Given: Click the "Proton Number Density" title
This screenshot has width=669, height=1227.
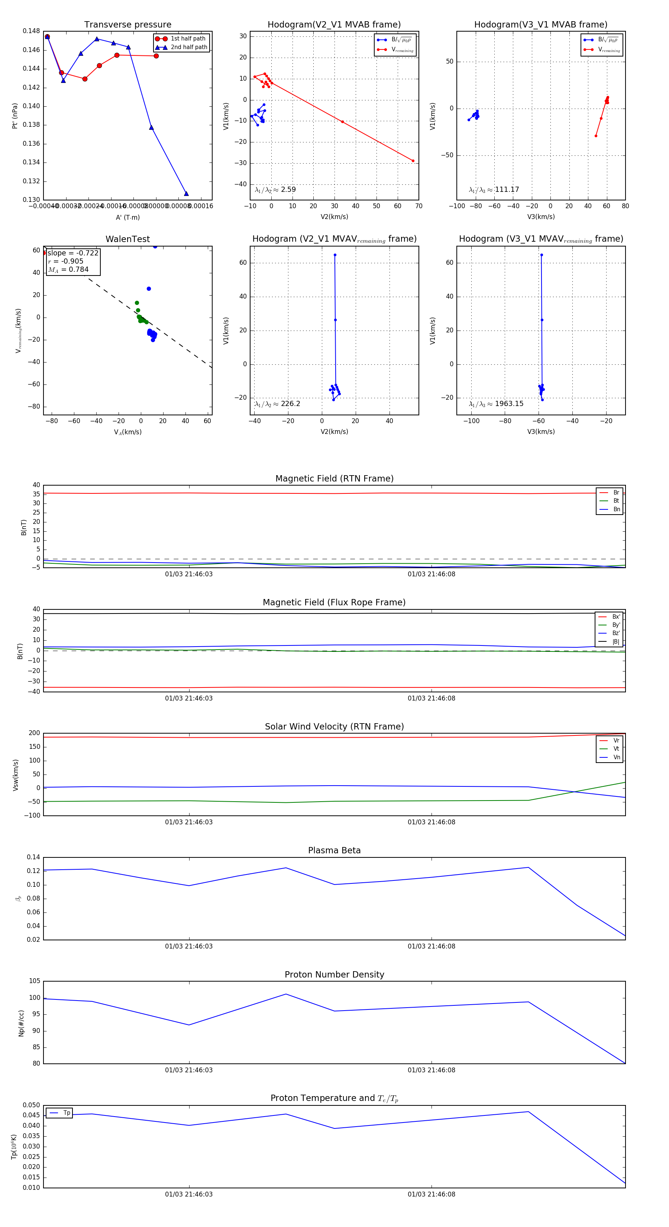Looking at the screenshot, I should click(x=334, y=975).
